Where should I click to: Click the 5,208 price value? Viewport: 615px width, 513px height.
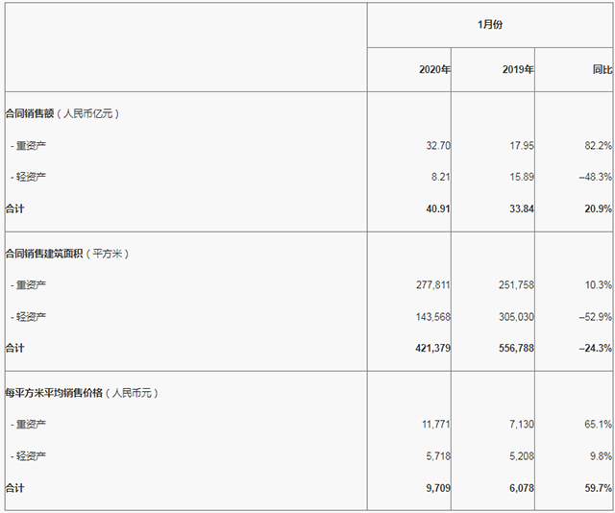519,455
